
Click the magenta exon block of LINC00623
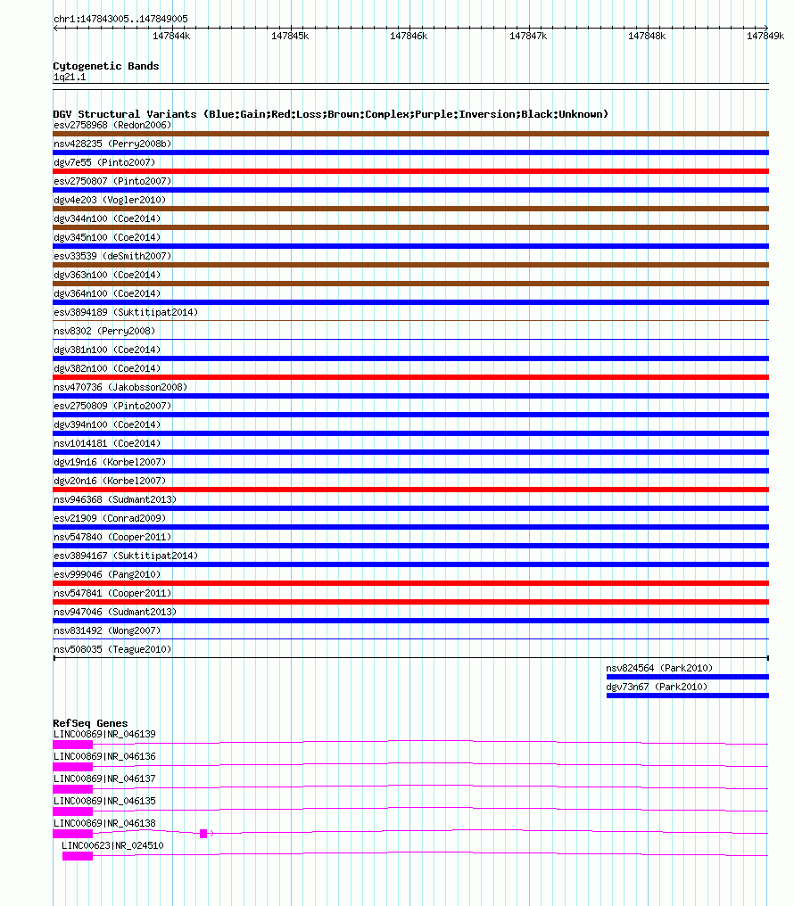78,856
